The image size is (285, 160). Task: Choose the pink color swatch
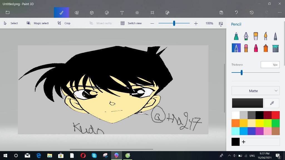[267, 131]
